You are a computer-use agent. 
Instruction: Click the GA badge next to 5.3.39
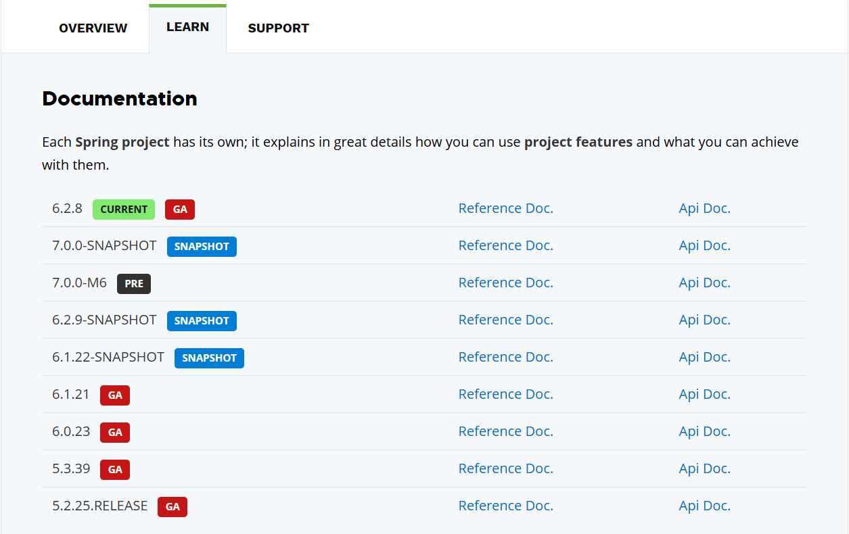click(x=115, y=470)
